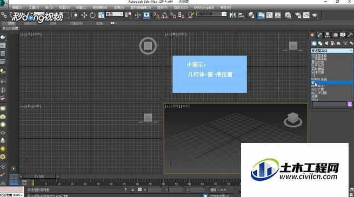354x197 pixels.
Task: Select the Helpers create category
Action: pos(339,43)
